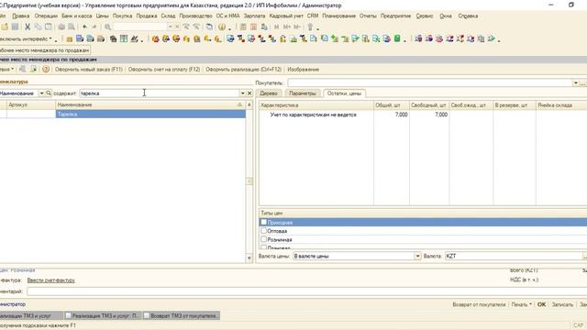
Task: Click the Возврат от покупателя button
Action: pos(479,304)
